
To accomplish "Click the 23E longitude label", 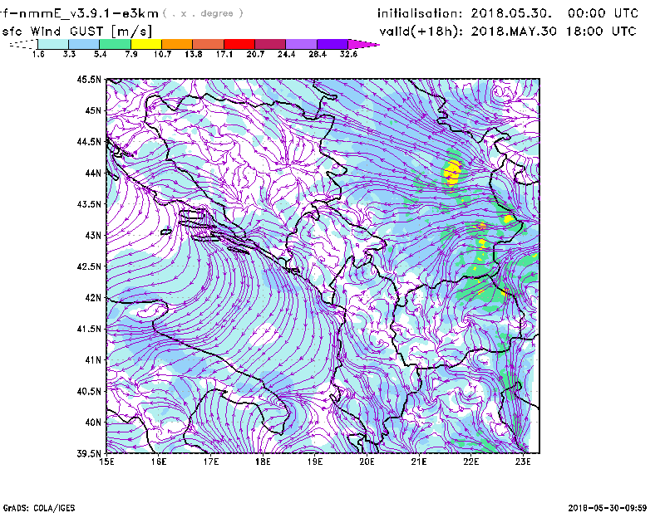I will click(523, 462).
